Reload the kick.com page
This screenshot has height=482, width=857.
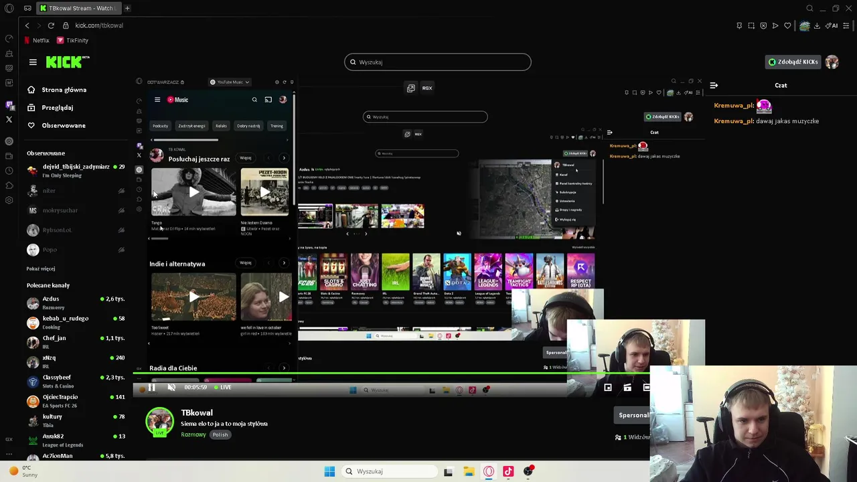[x=51, y=25]
